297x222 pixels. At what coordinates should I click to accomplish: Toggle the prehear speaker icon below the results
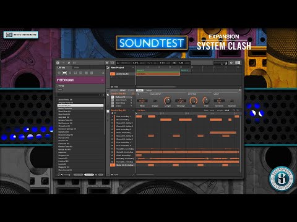coord(61,175)
